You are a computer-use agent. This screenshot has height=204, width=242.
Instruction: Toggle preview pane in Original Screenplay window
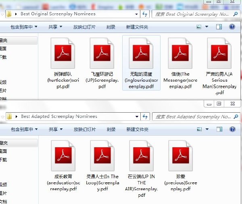click(219, 27)
